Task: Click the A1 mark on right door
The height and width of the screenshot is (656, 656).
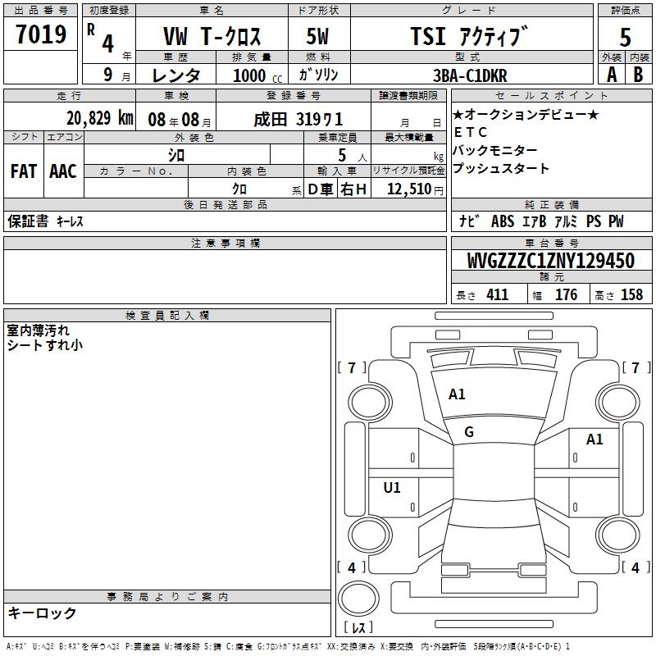Action: [594, 440]
